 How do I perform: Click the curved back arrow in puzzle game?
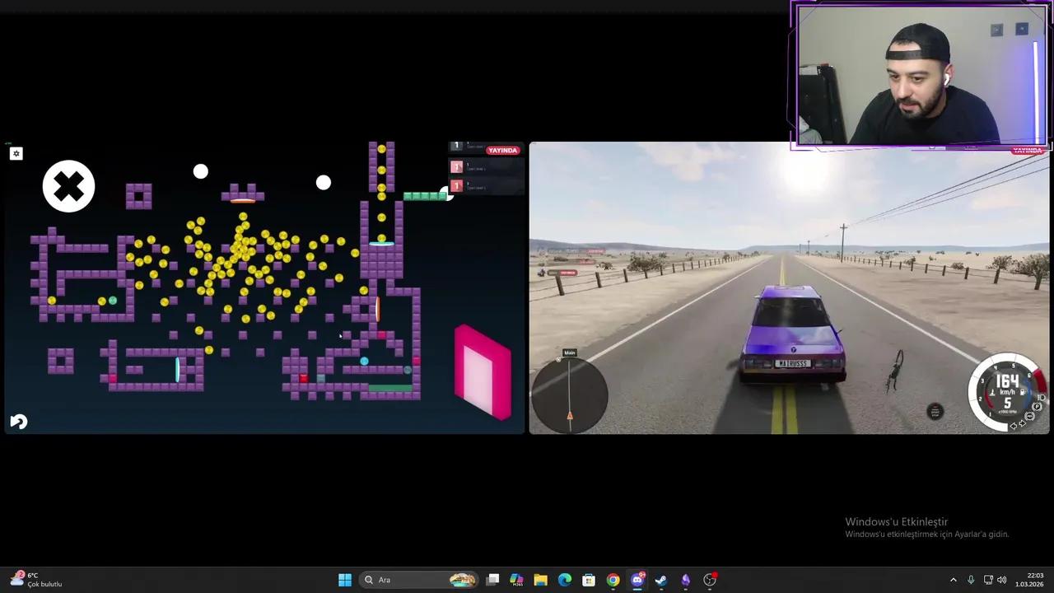18,422
